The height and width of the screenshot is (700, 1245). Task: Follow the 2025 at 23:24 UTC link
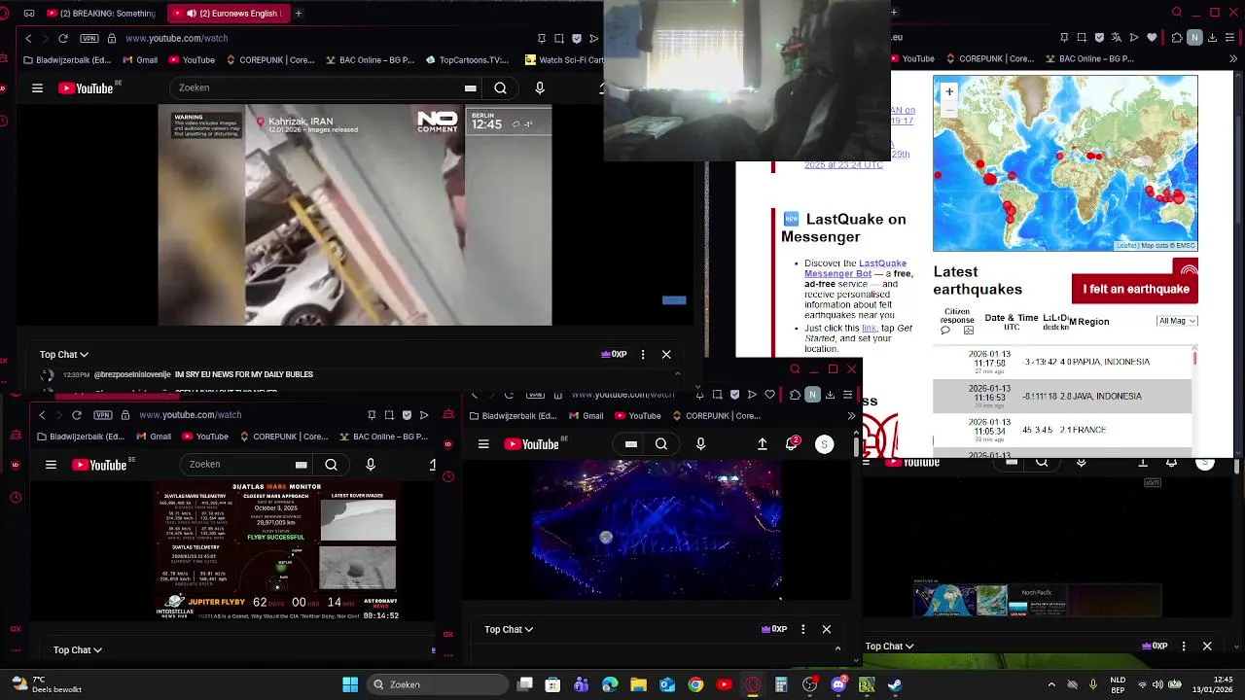pyautogui.click(x=843, y=165)
